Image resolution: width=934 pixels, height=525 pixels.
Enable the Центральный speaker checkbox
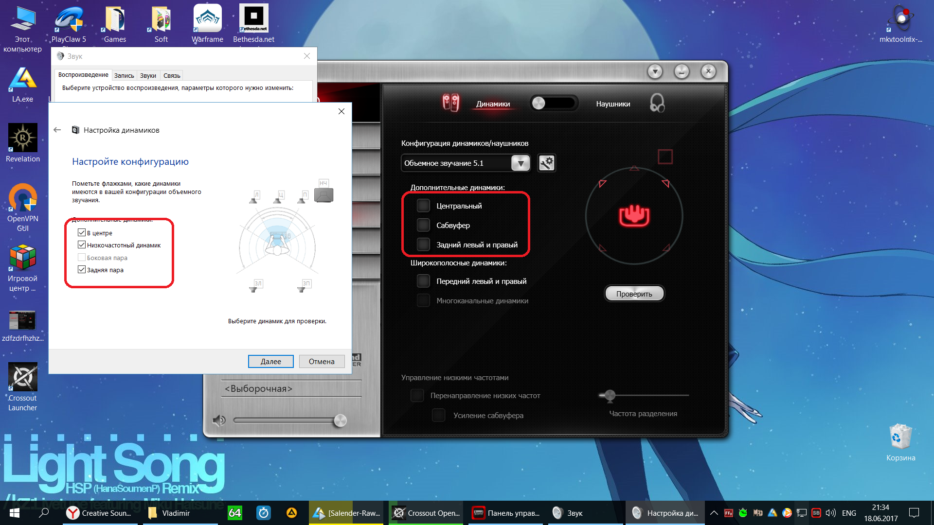(423, 206)
